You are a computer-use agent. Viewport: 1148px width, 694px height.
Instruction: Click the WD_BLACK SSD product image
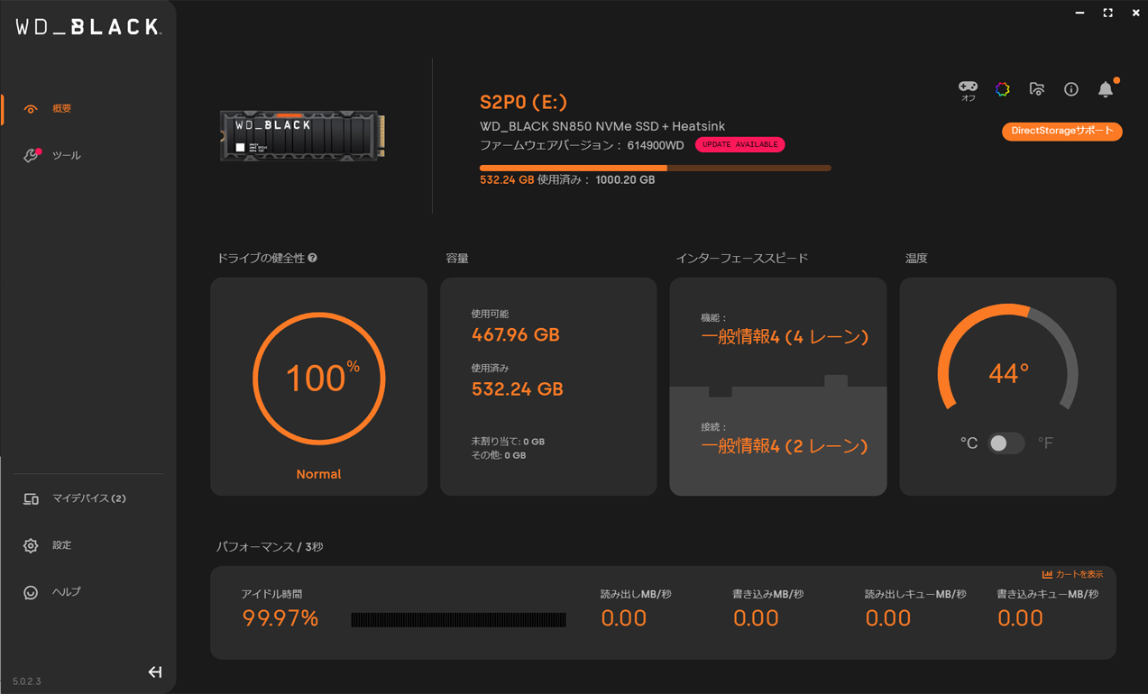[x=303, y=135]
